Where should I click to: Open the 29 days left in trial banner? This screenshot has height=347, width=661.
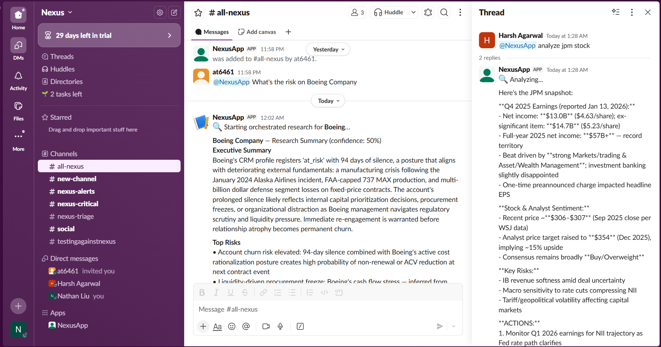(x=109, y=35)
